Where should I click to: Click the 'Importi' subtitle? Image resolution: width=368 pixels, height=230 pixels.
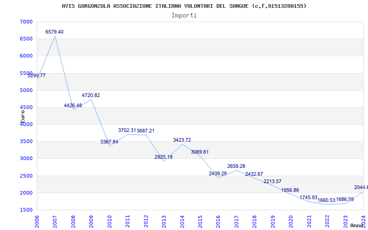tap(184, 16)
